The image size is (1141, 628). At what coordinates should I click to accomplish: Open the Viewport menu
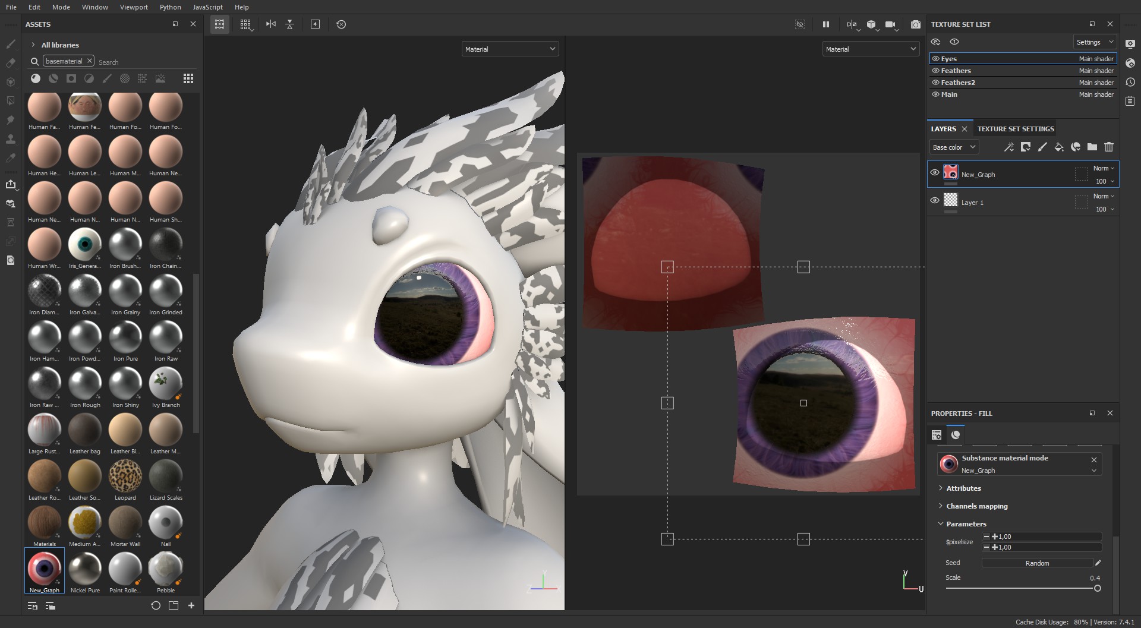[x=134, y=7]
